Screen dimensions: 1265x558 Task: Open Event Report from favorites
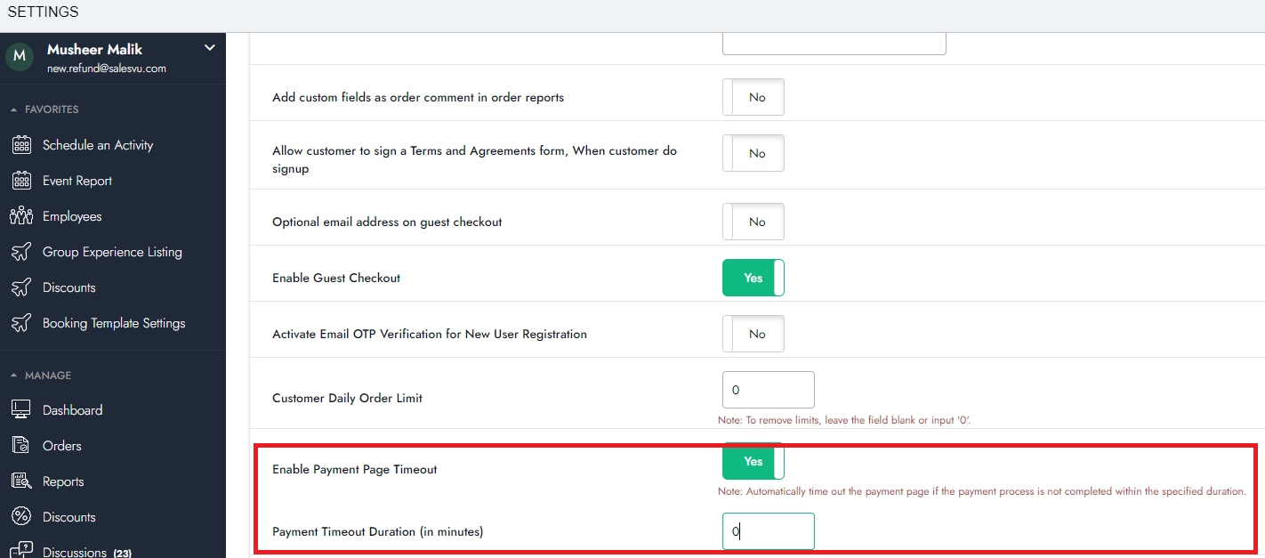click(x=77, y=181)
